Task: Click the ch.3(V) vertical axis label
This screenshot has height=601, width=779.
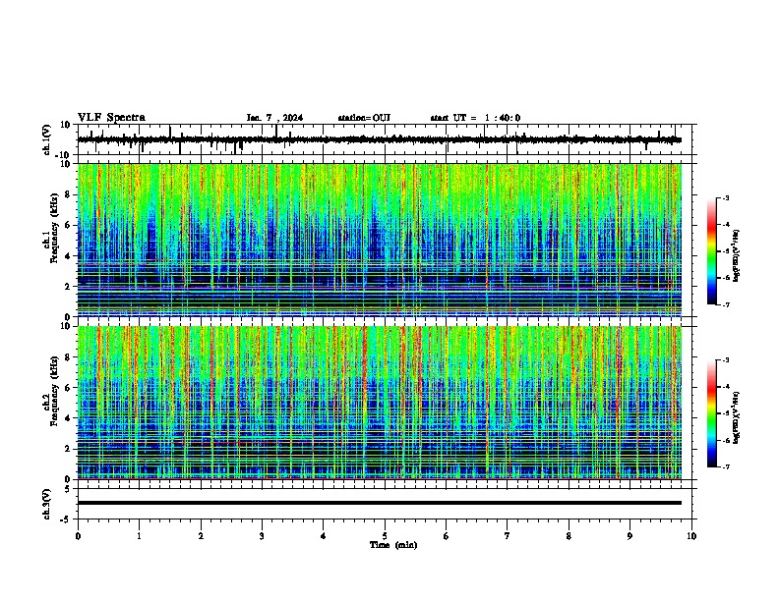Action: (x=47, y=504)
